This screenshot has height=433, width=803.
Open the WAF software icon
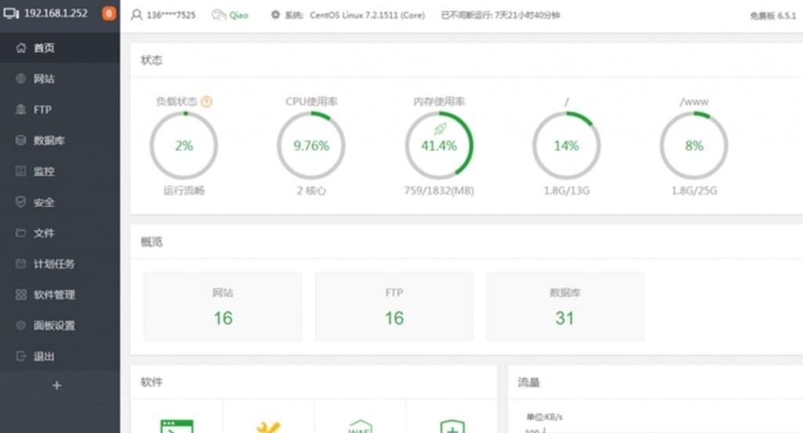[360, 426]
